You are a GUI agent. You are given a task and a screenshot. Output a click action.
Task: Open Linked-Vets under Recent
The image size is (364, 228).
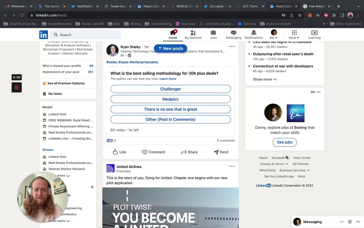tap(57, 114)
